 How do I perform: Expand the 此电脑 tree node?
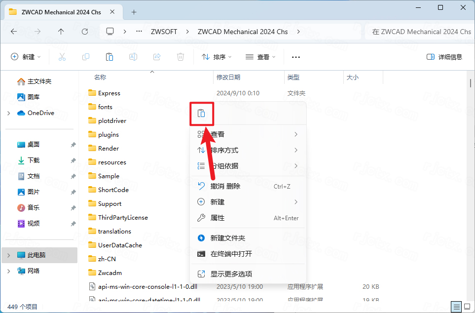click(x=9, y=255)
